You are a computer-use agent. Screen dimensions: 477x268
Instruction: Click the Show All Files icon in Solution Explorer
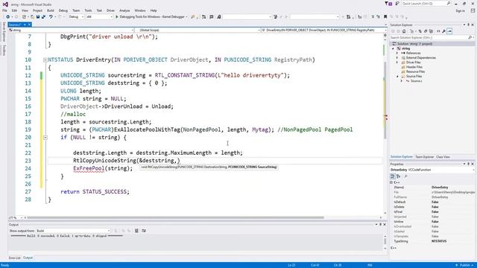coord(431,31)
